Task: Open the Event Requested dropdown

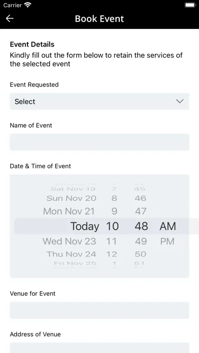Action: (x=99, y=101)
